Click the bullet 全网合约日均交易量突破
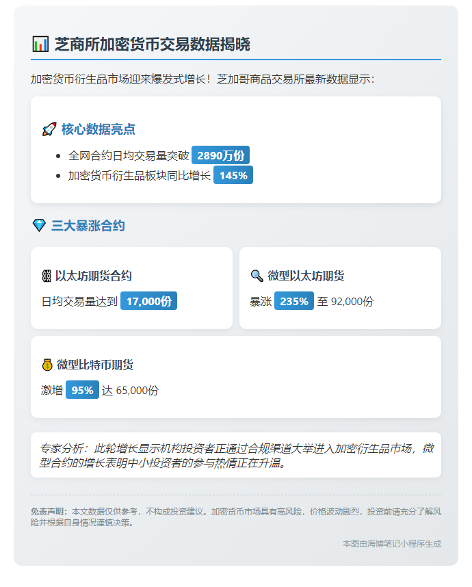 coord(129,155)
